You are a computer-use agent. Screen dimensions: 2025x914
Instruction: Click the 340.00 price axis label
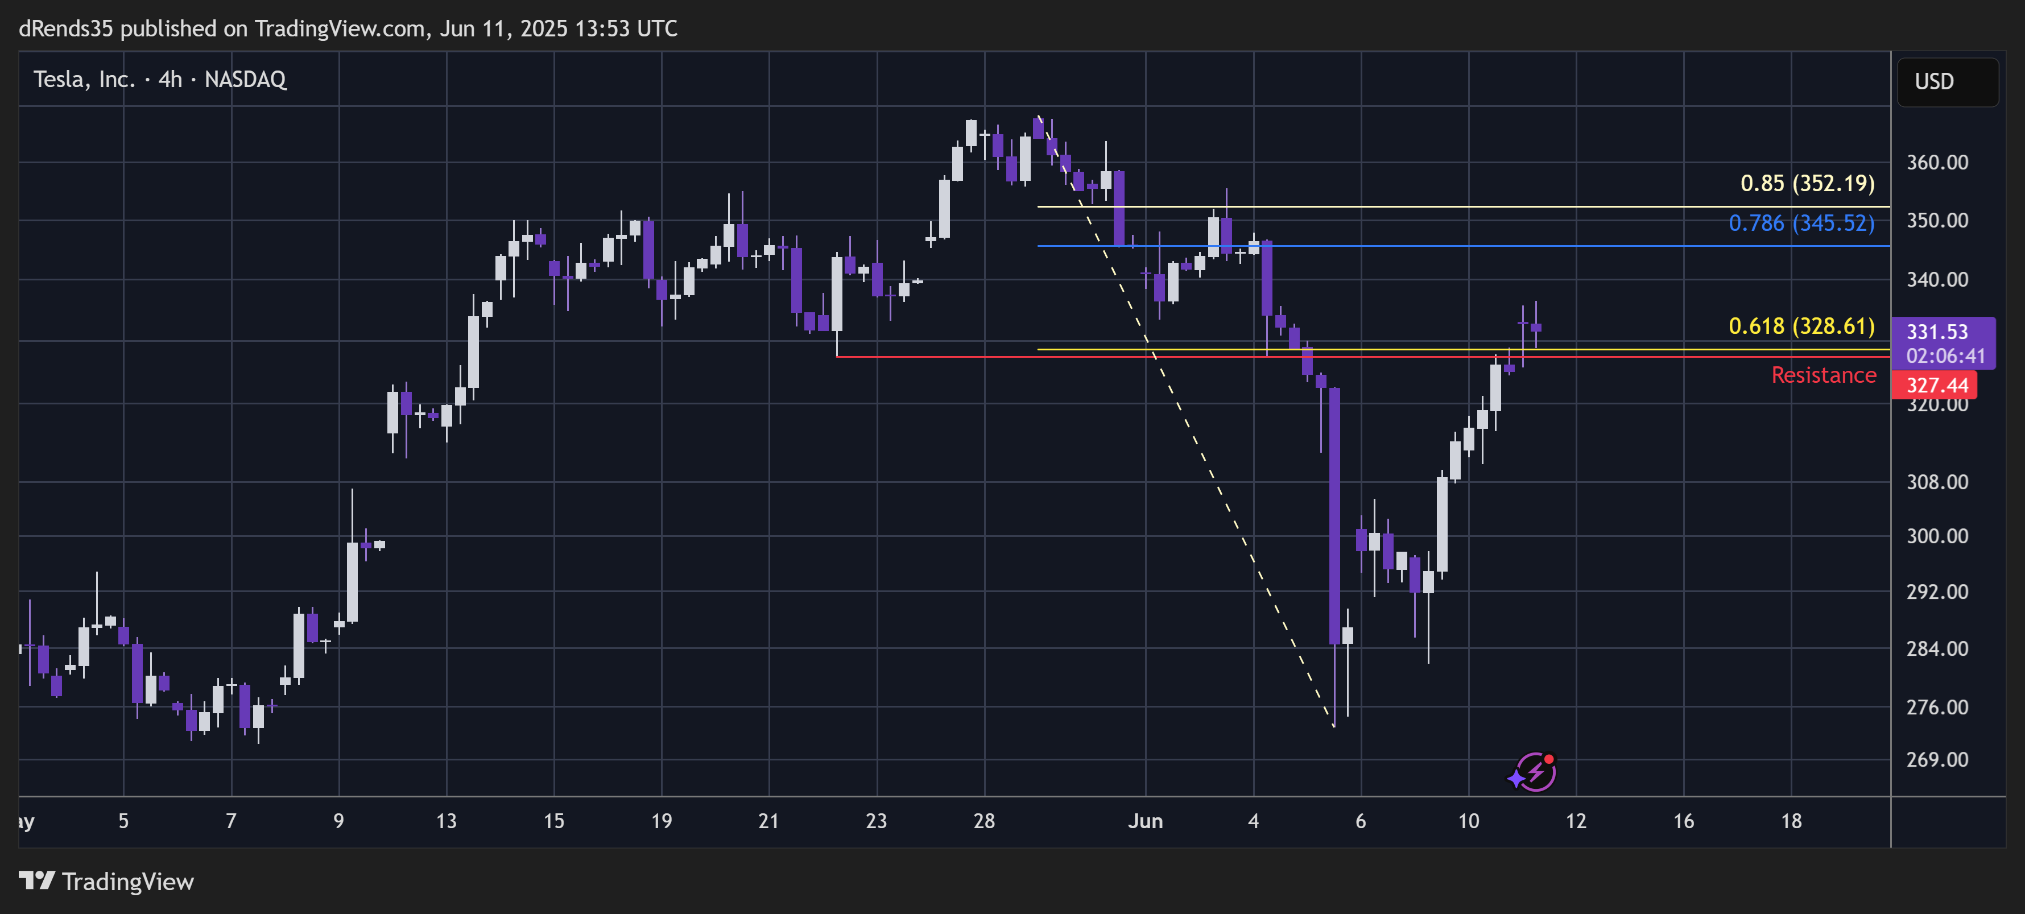(1937, 280)
